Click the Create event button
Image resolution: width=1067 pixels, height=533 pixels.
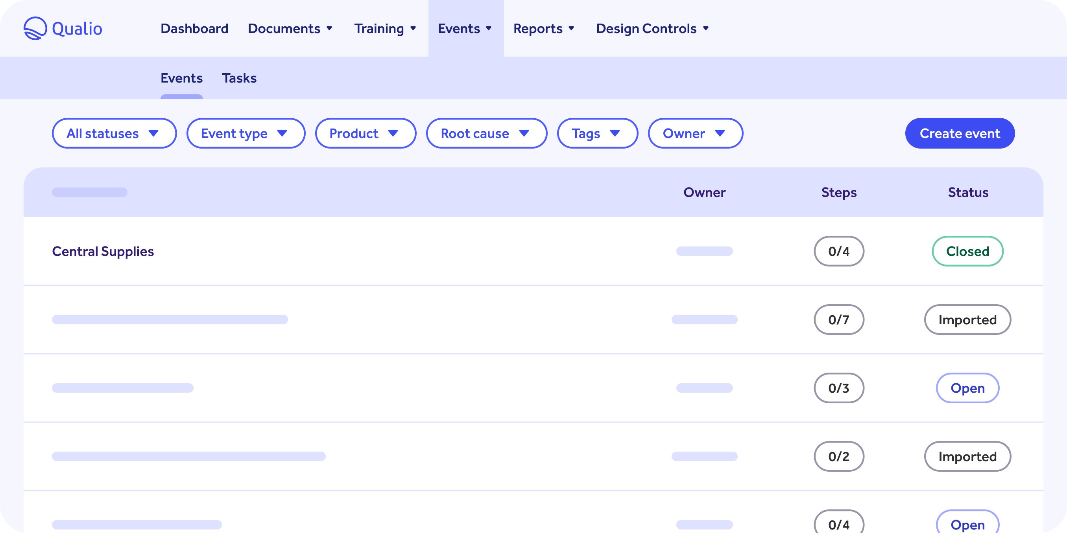coord(960,133)
